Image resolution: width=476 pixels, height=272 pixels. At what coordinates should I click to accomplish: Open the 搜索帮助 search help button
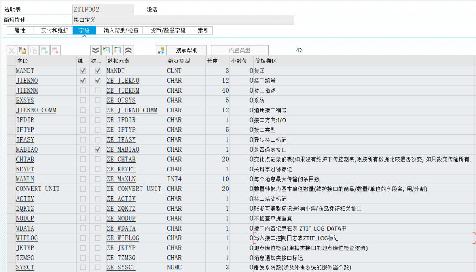187,50
